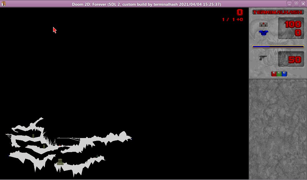Minimize the Doom 2D window
307x180 pixels.
pos(289,4)
